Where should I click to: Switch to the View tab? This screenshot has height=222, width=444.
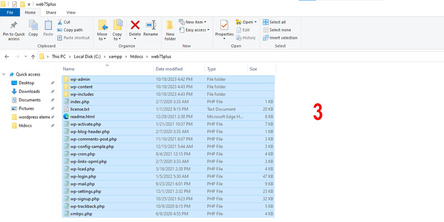coord(71,12)
